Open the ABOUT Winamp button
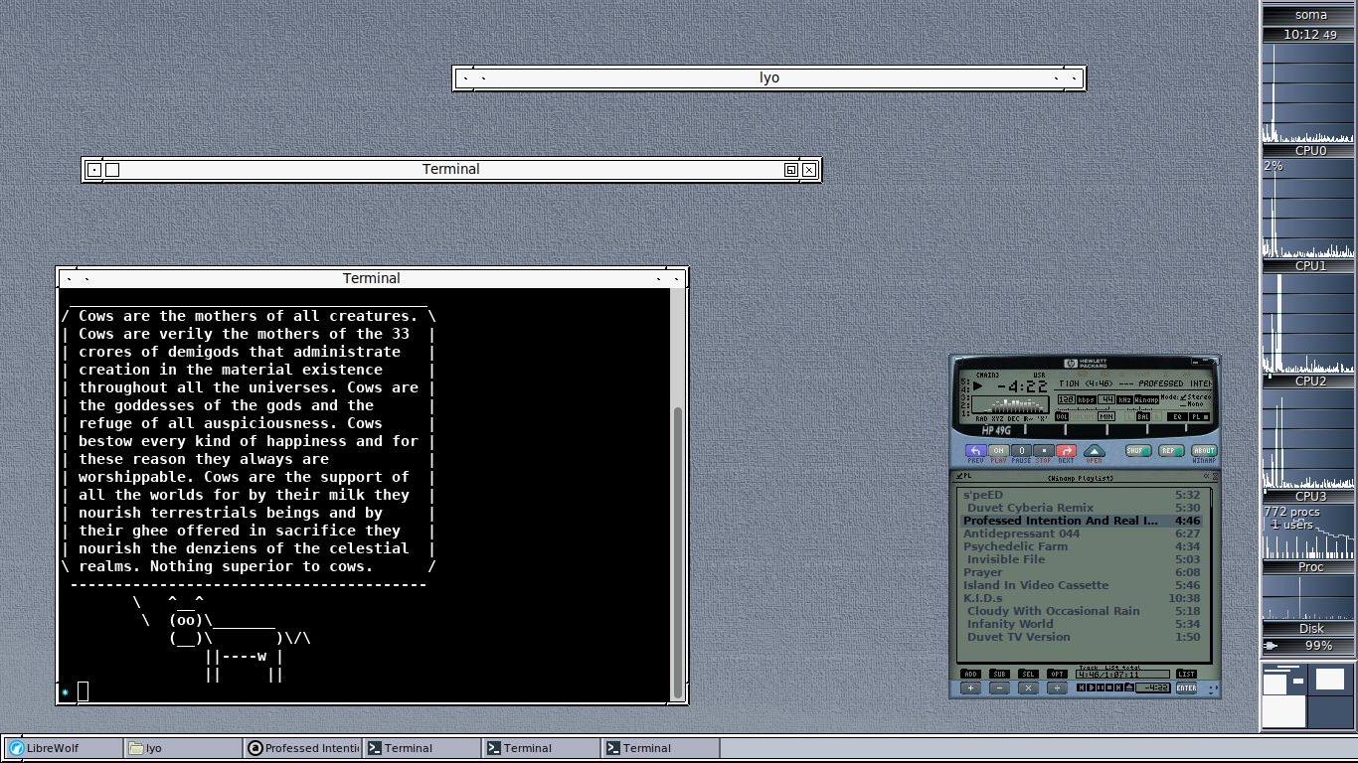Viewport: 1358px width, 763px height. [x=1204, y=451]
